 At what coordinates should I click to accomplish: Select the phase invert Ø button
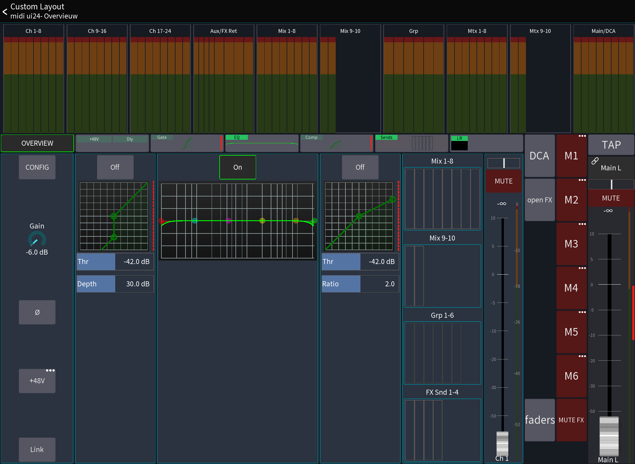tap(37, 312)
